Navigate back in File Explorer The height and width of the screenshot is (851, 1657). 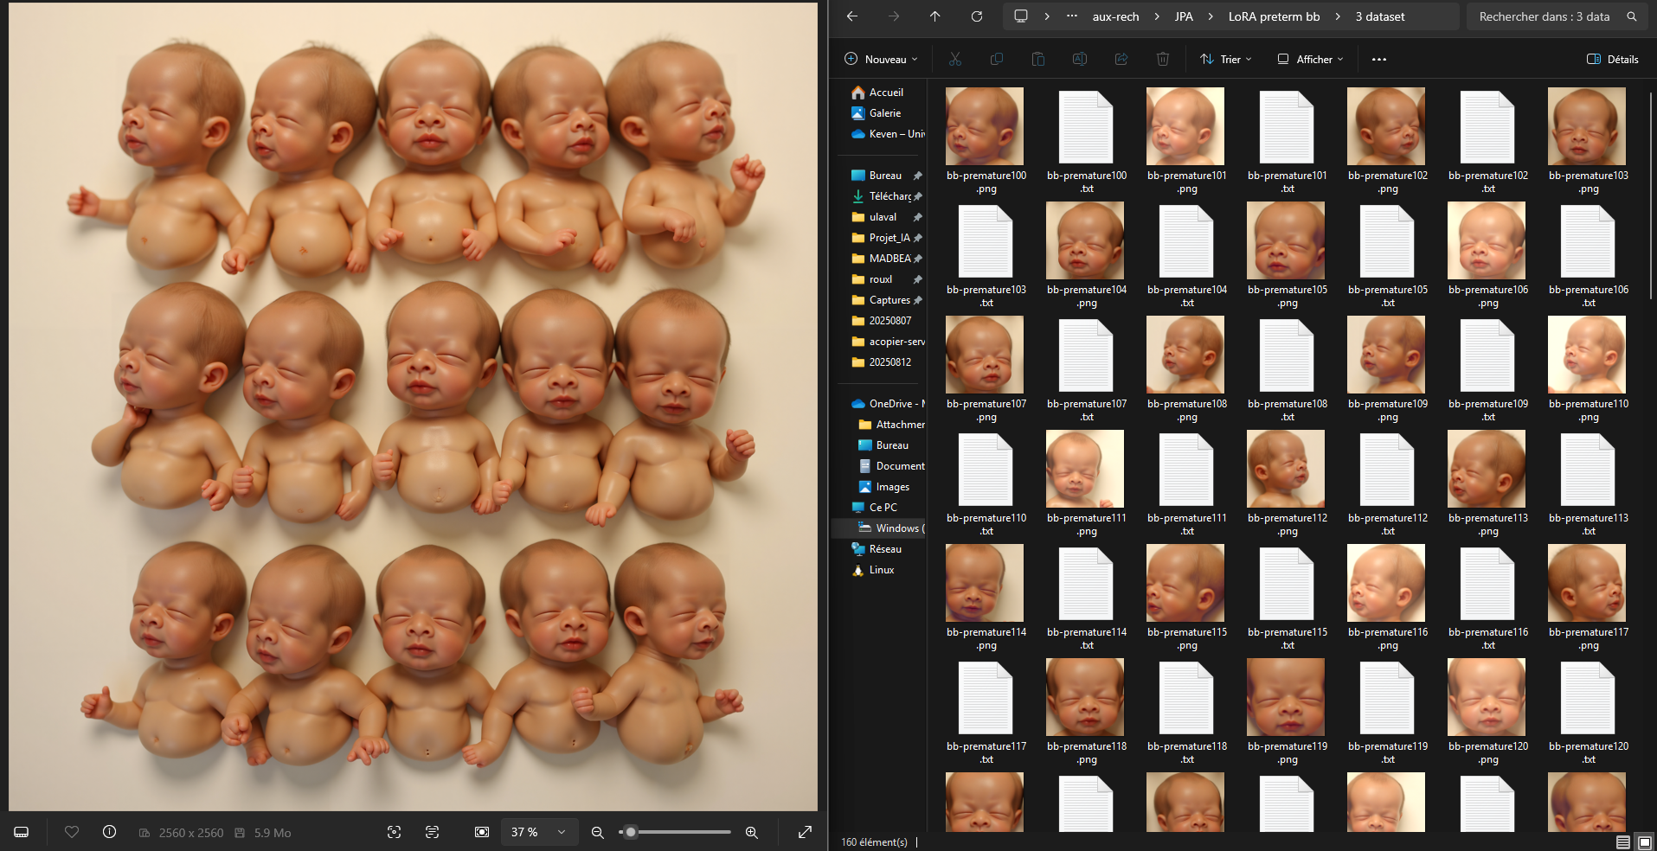pos(851,16)
